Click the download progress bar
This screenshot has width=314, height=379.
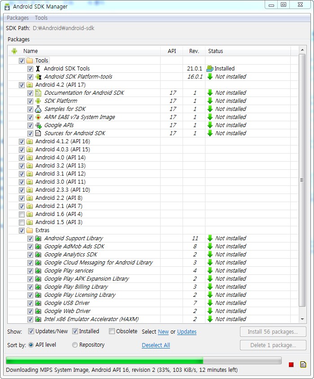coord(144,361)
